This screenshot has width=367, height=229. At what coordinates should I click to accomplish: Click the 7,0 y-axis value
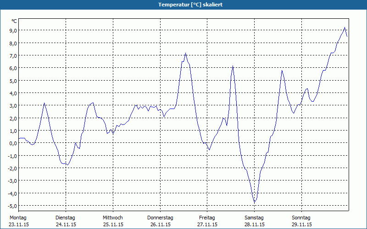[x=13, y=55]
